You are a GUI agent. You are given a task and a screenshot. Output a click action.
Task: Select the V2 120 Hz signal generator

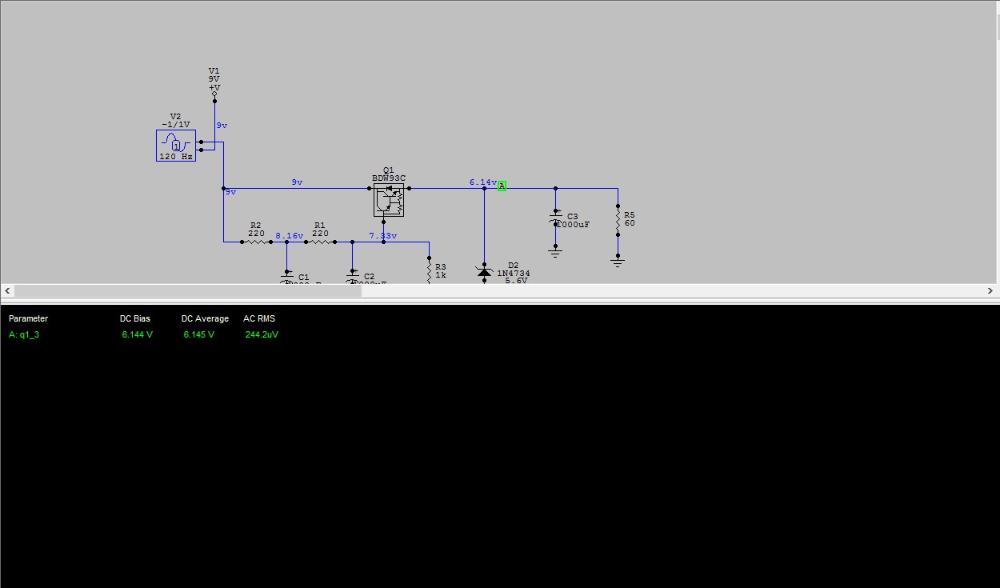click(x=176, y=146)
